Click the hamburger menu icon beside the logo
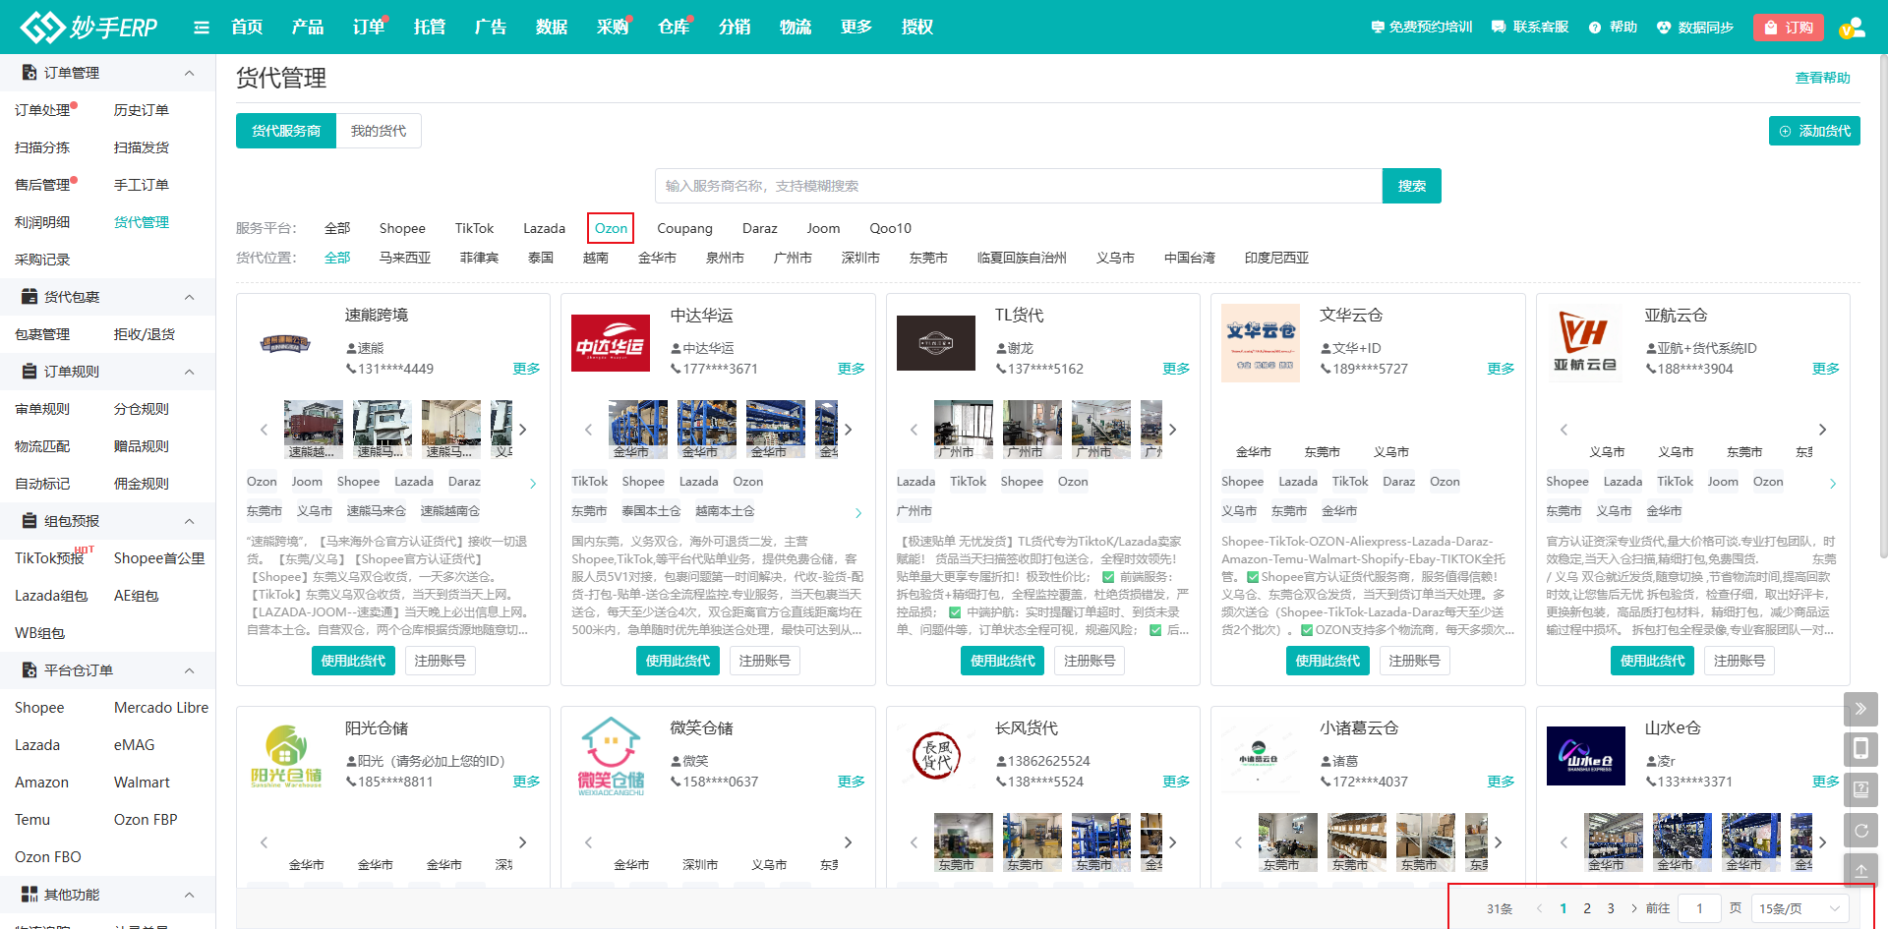 click(x=202, y=28)
